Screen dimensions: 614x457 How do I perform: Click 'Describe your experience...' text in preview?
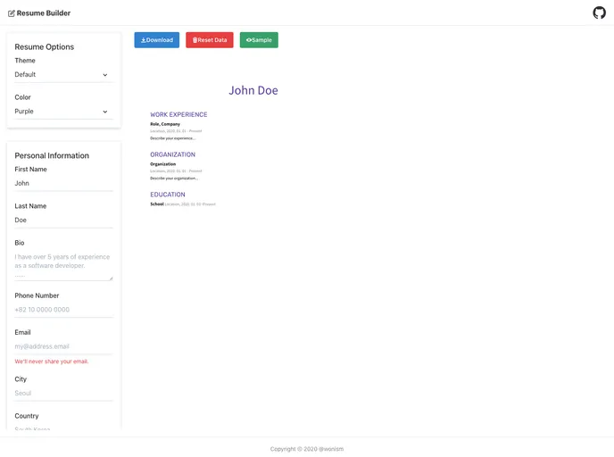(173, 138)
